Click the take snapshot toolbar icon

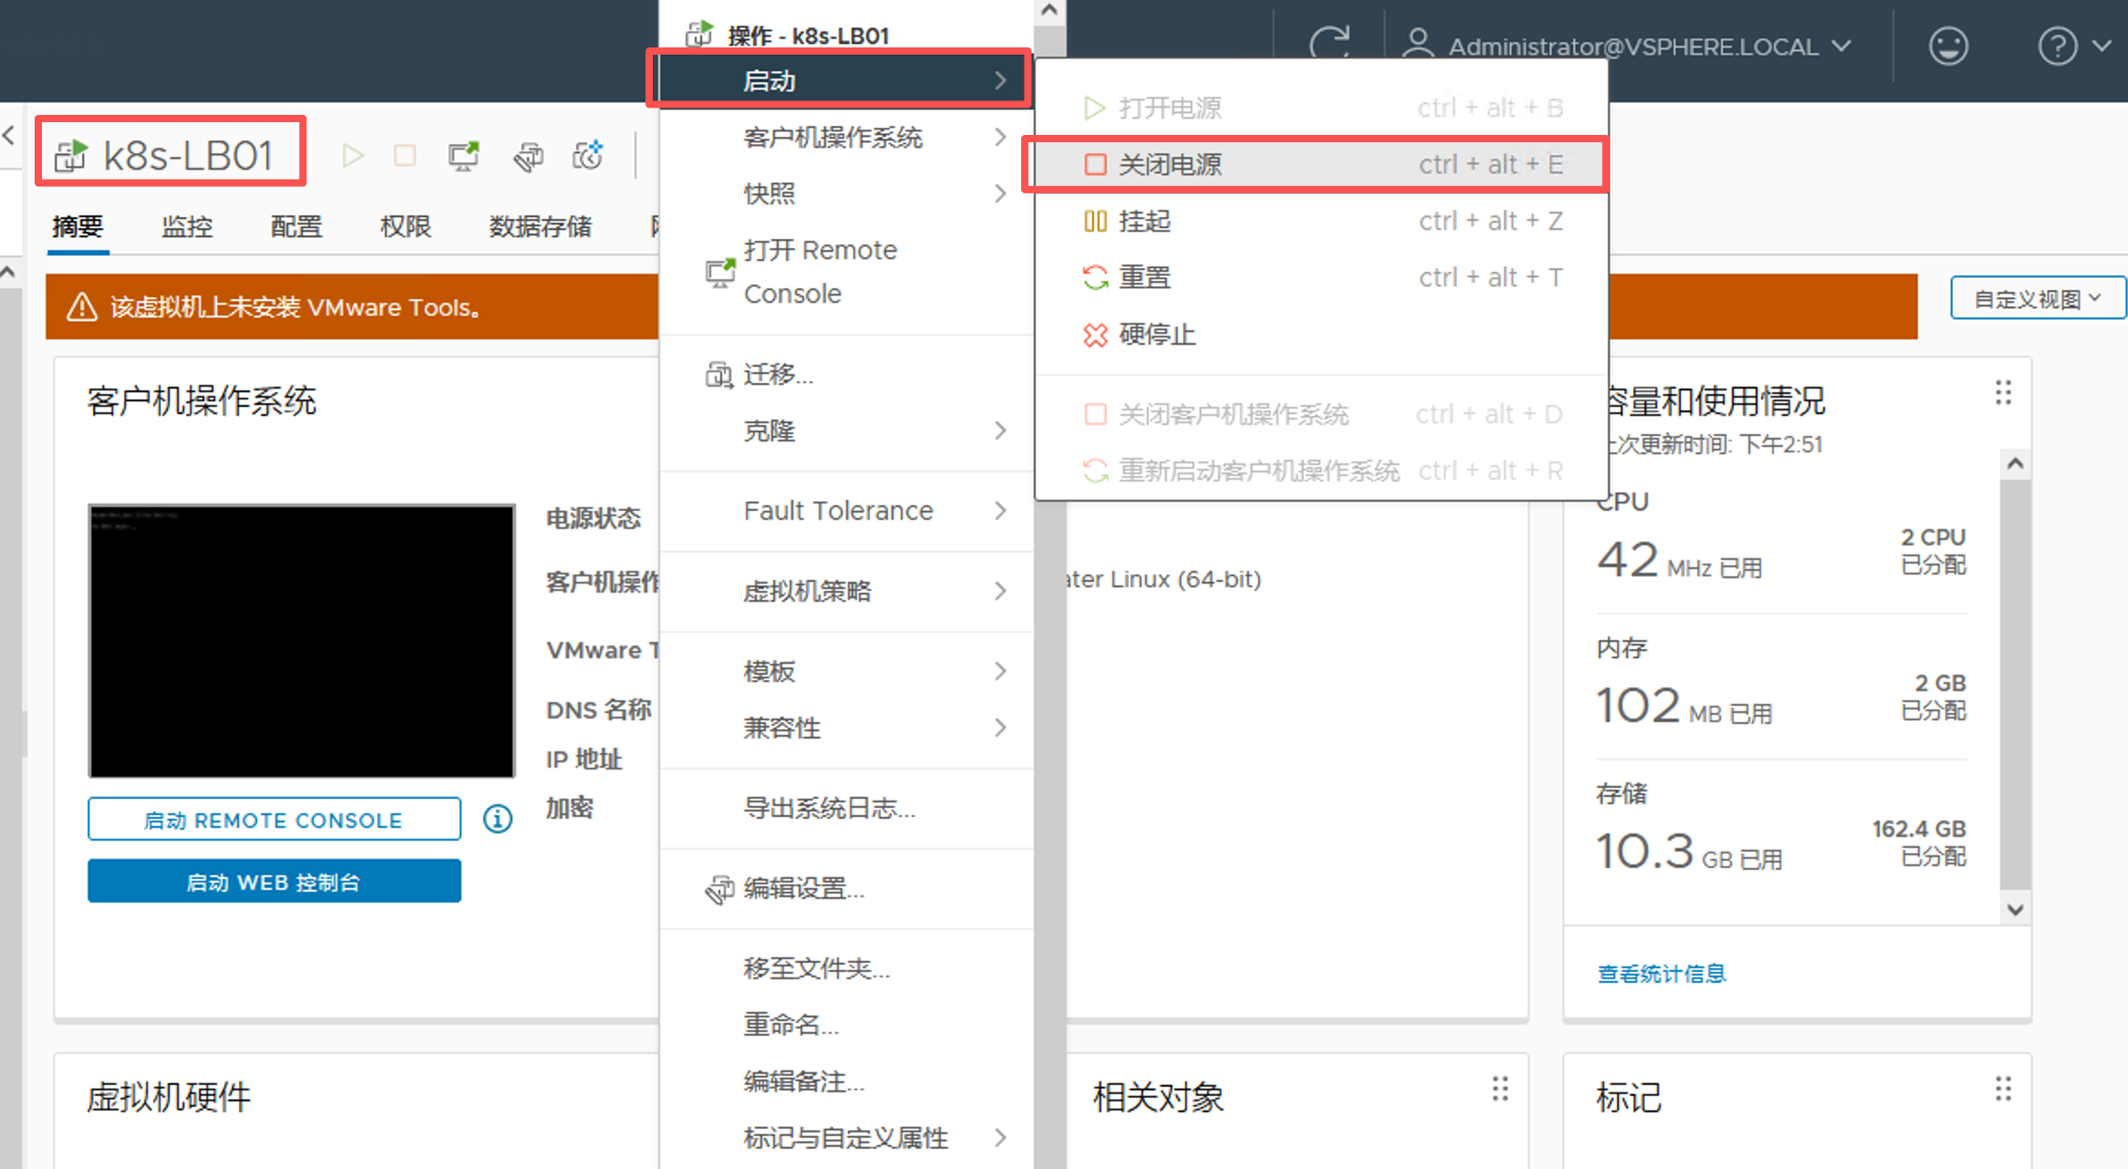[588, 155]
